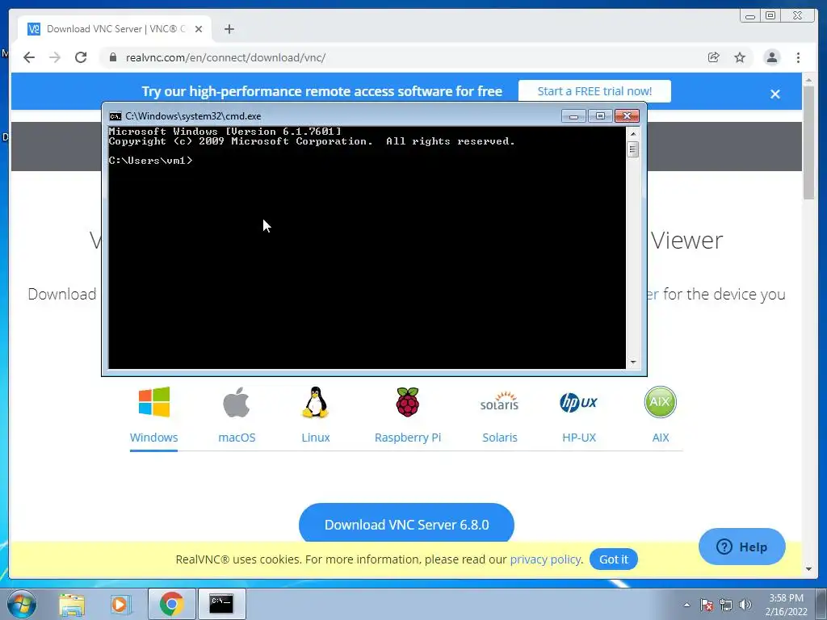Click cmd scrollbar up arrow

[633, 133]
